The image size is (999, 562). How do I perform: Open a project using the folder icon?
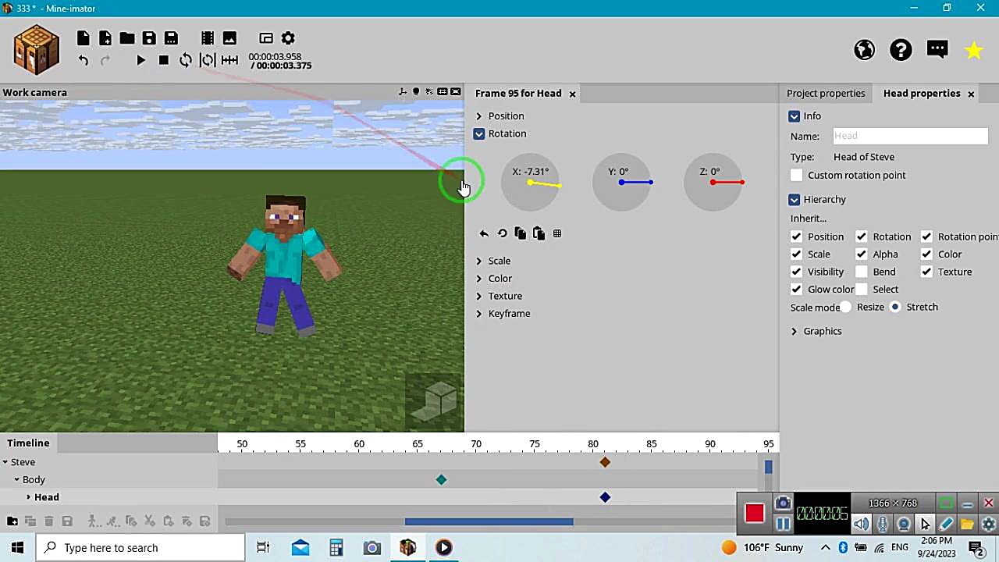(x=126, y=38)
